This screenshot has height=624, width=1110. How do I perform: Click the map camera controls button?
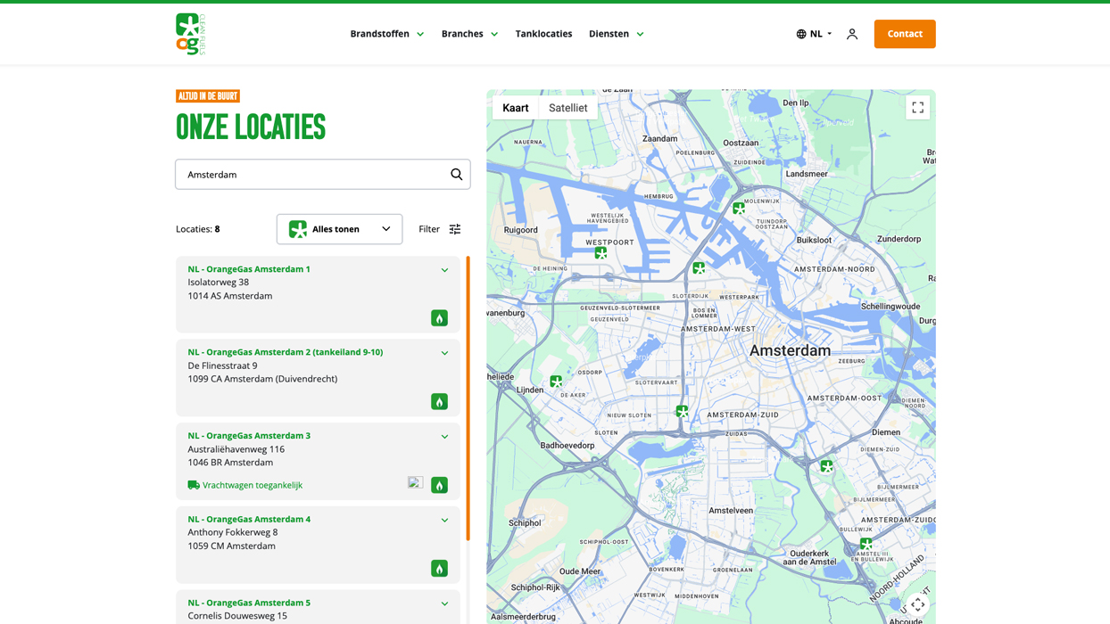tap(917, 605)
